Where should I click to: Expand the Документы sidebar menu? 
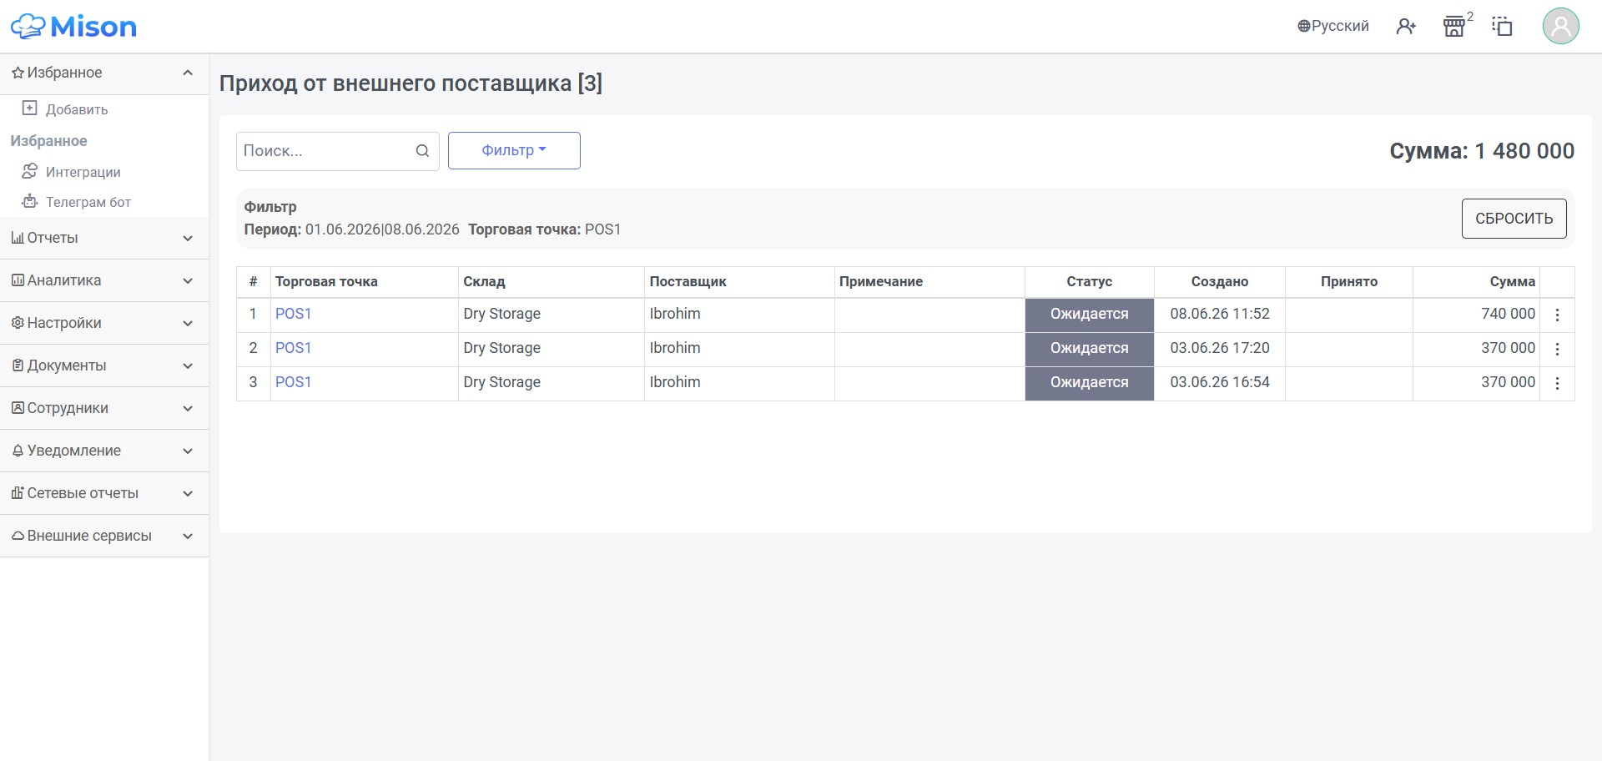104,365
